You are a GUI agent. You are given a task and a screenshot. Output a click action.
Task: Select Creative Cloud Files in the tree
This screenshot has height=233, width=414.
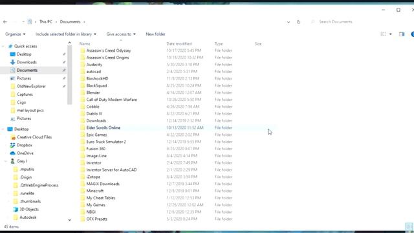[34, 137]
